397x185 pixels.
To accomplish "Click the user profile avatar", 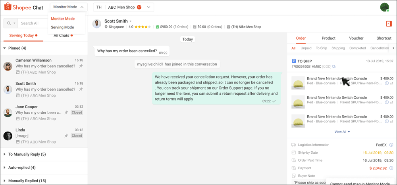I will [x=384, y=7].
